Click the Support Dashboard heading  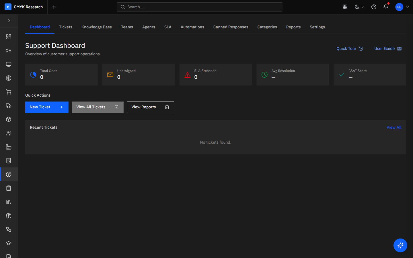[55, 46]
